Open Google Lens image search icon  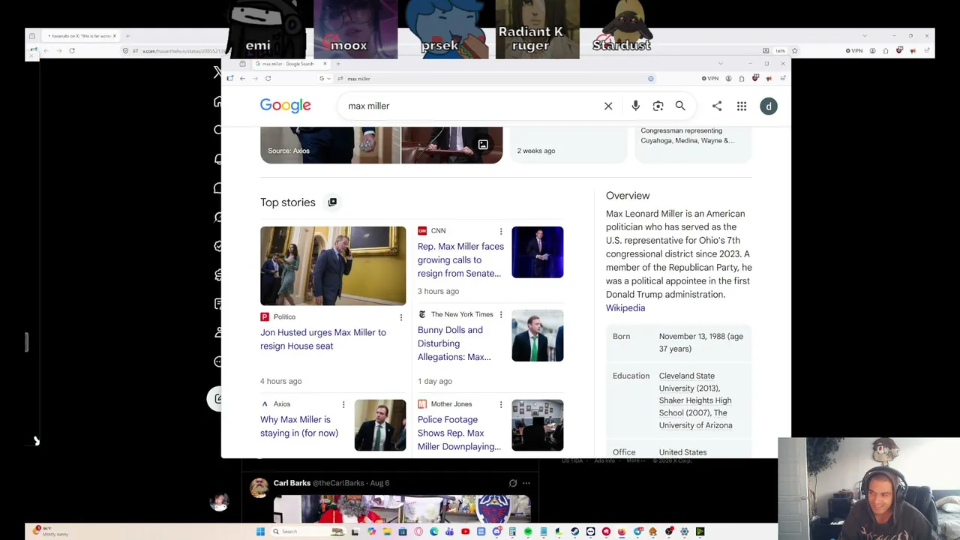[x=658, y=106]
